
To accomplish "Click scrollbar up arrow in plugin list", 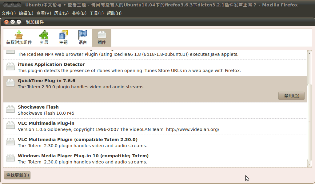I will point(309,53).
